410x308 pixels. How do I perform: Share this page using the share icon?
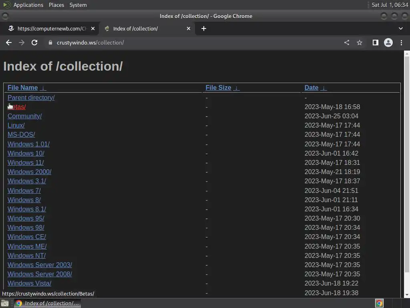tap(347, 43)
